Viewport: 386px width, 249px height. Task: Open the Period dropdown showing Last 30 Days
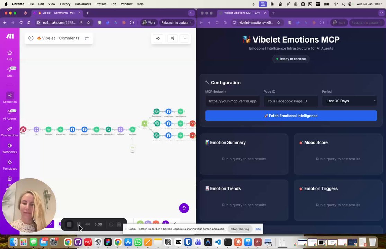tap(350, 101)
